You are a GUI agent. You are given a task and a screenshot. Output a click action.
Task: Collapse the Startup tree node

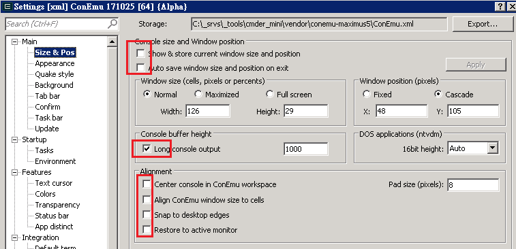tap(14, 139)
